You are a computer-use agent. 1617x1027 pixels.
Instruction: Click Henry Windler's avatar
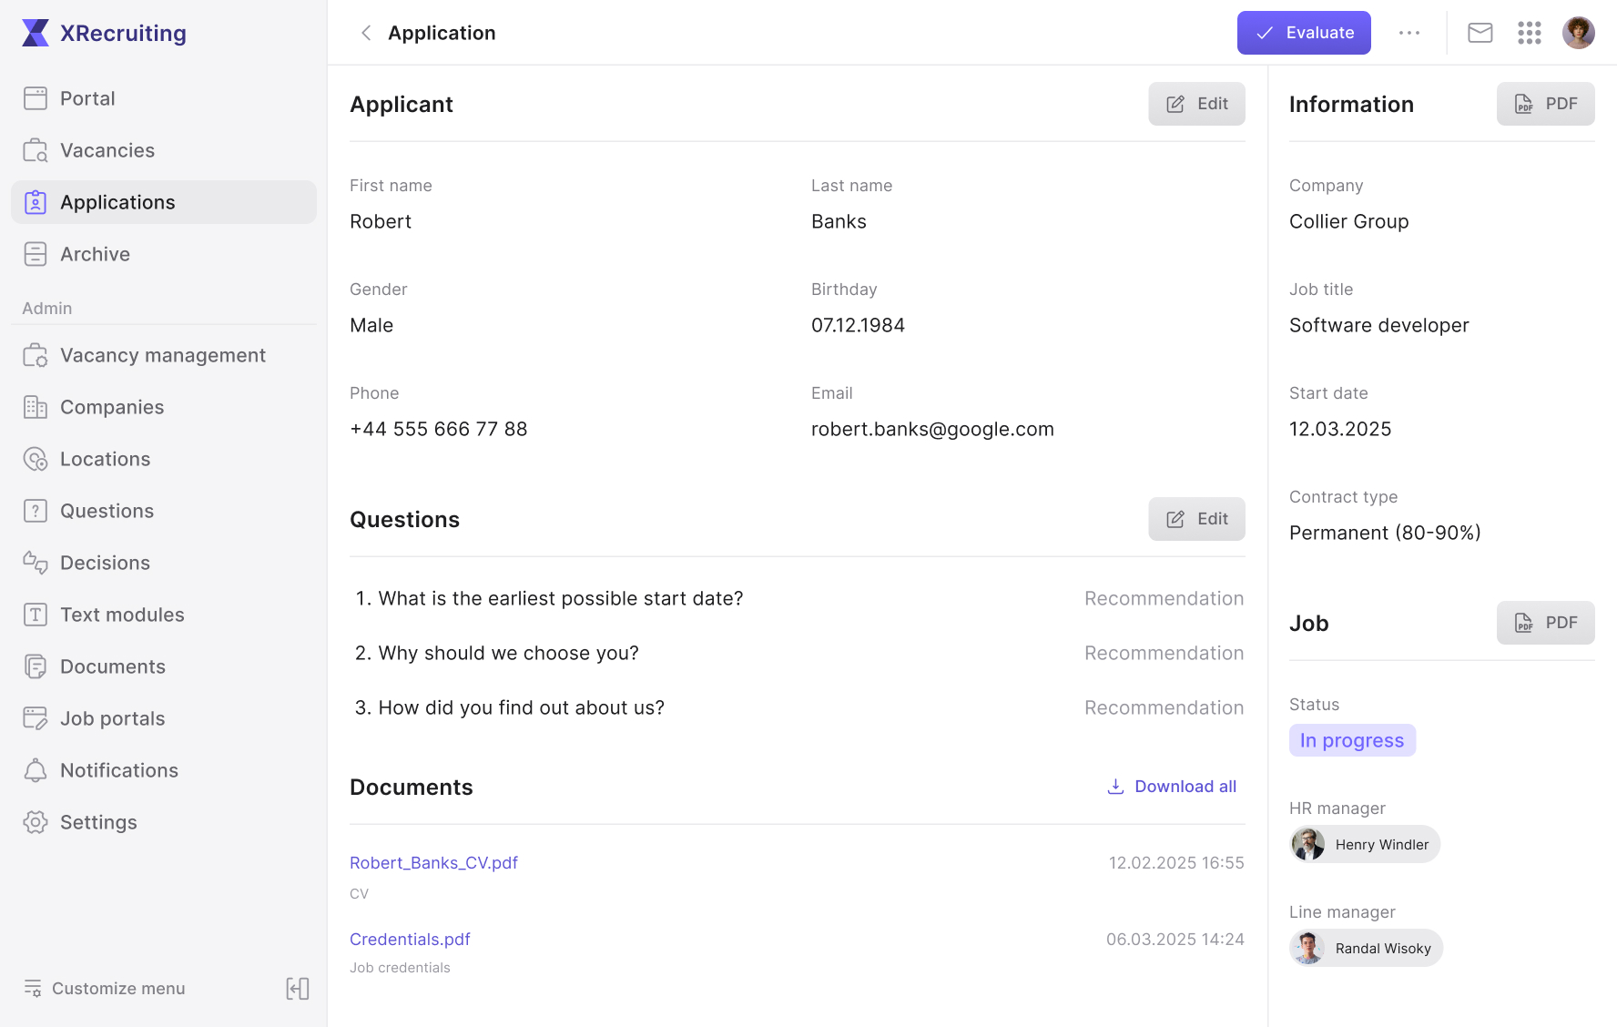pos(1308,844)
